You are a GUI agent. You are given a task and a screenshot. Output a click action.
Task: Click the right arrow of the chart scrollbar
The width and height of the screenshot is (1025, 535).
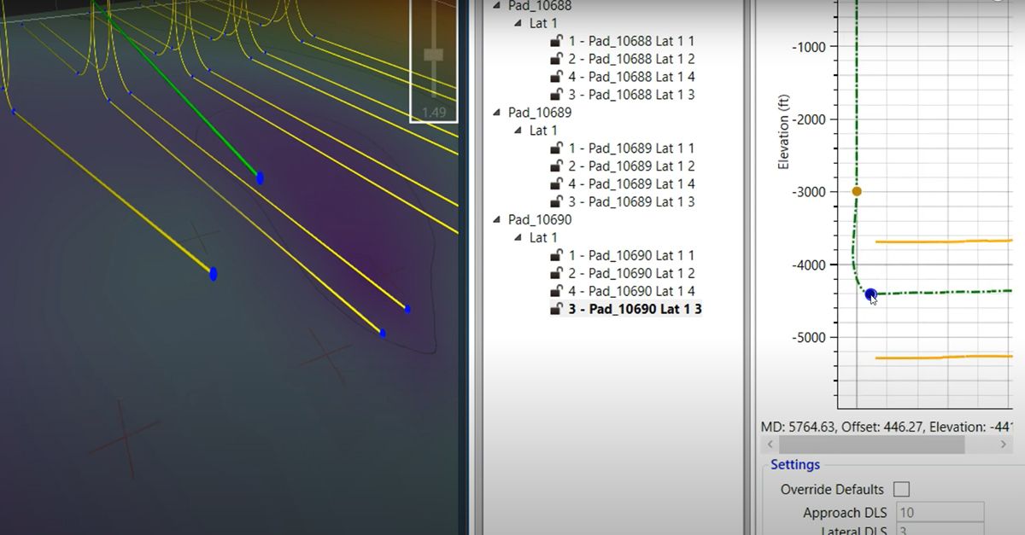(x=1003, y=444)
